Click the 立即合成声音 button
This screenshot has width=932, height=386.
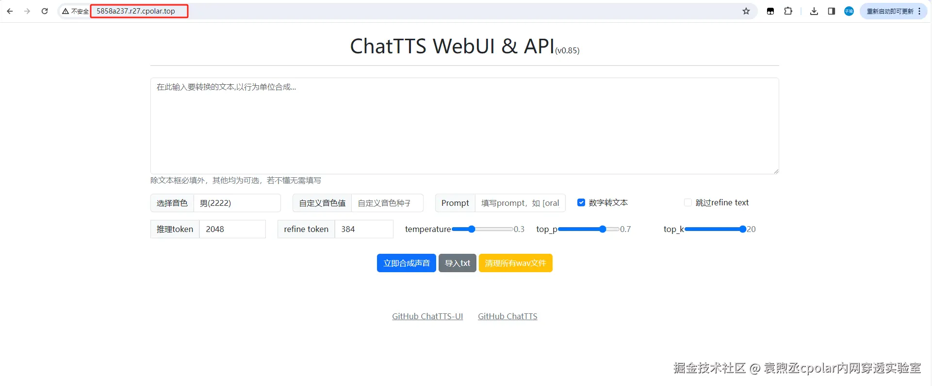[407, 263]
